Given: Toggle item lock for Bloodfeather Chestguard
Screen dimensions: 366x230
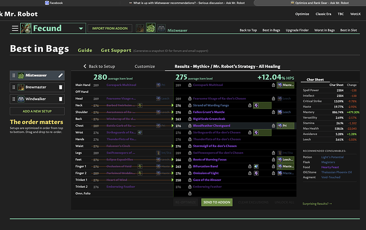Looking at the screenshot, I should (x=190, y=126).
